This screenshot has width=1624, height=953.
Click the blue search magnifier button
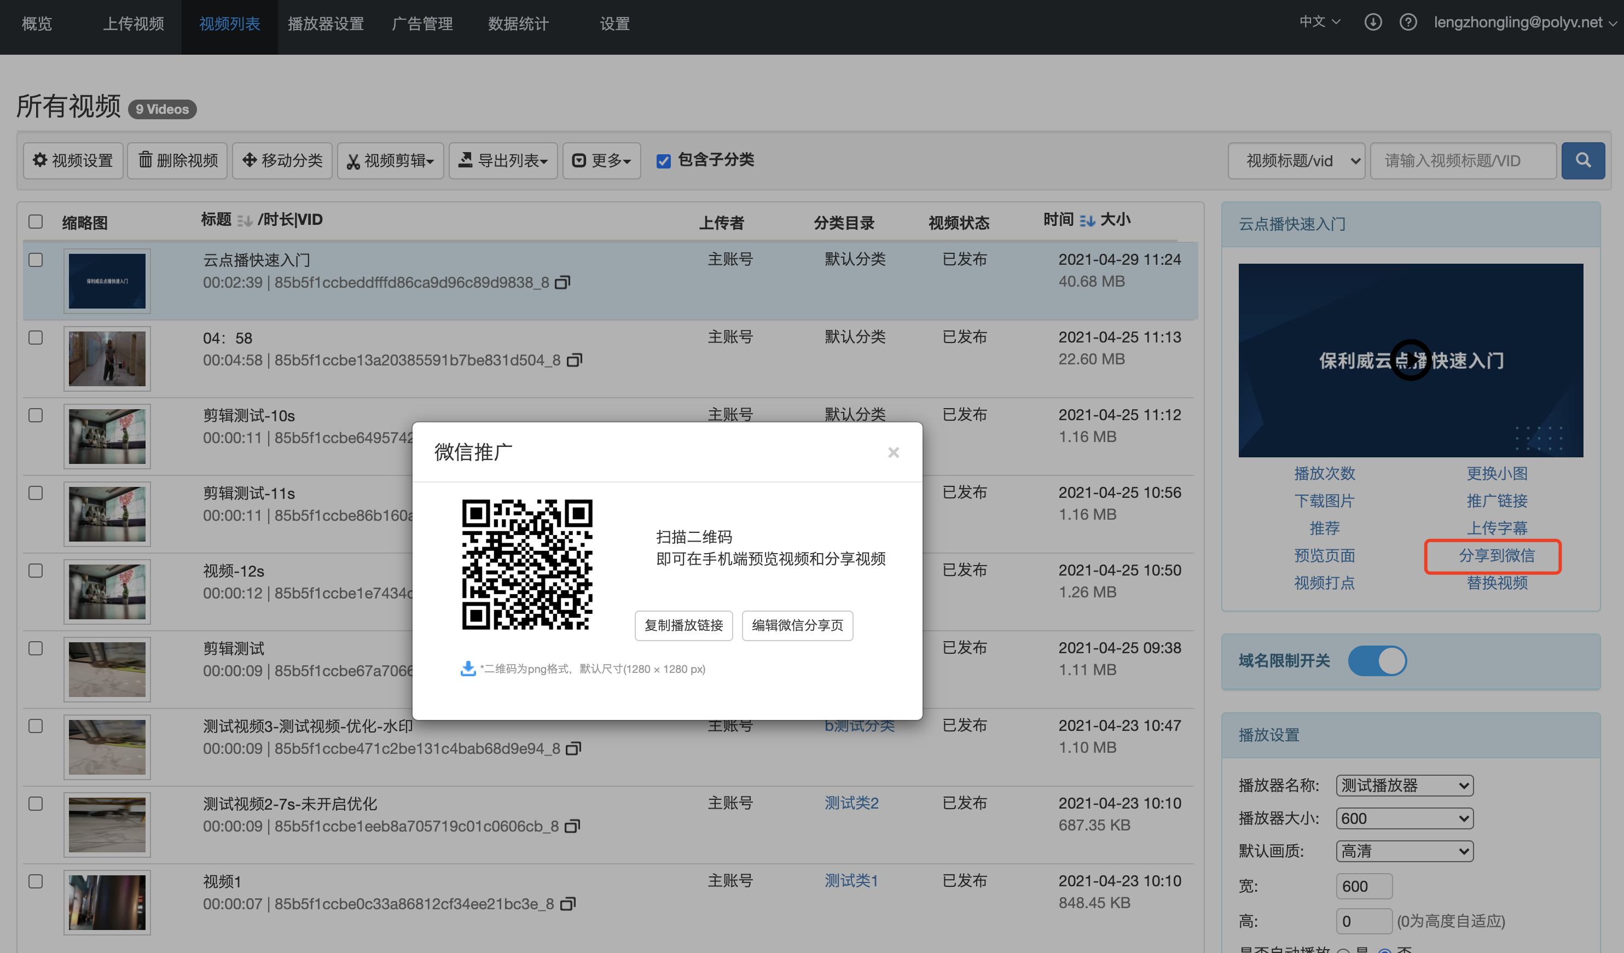1583,160
